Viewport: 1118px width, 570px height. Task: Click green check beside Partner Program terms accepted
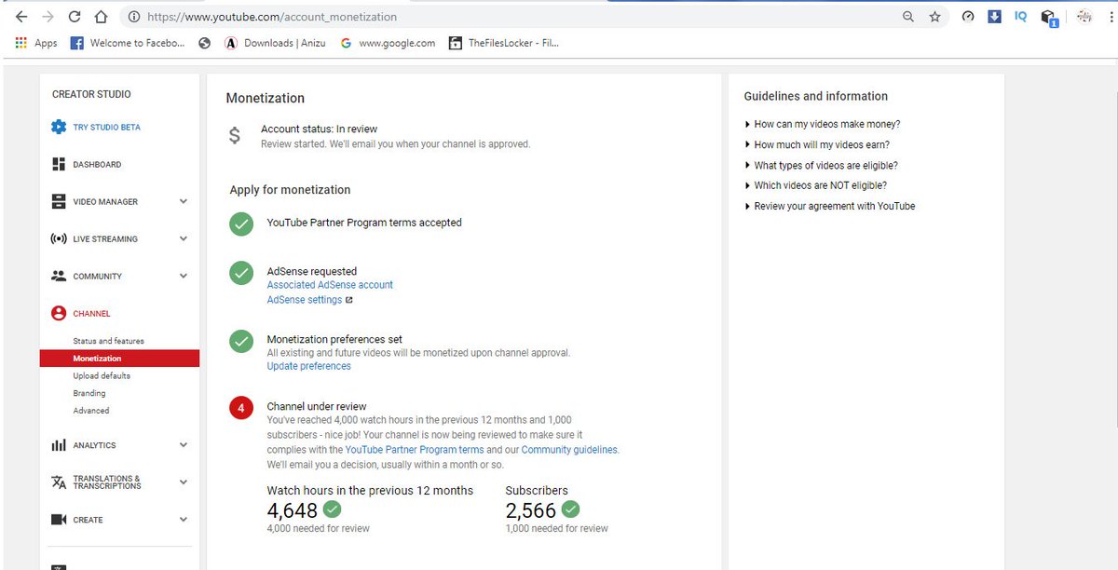tap(241, 224)
